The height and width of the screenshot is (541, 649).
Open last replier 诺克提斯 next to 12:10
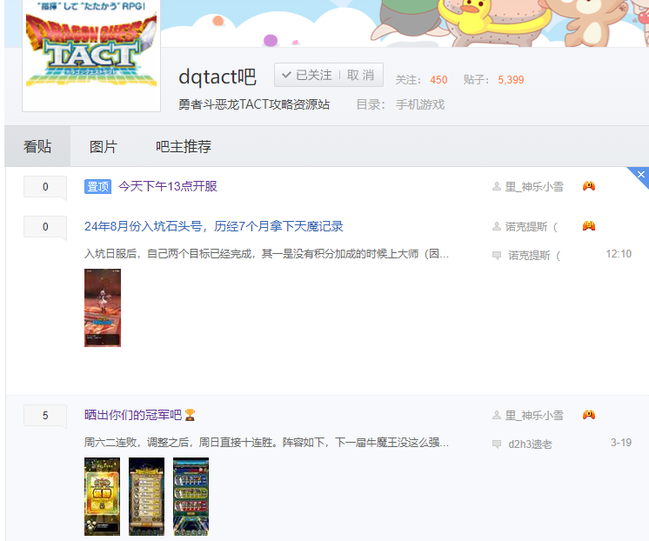click(534, 256)
